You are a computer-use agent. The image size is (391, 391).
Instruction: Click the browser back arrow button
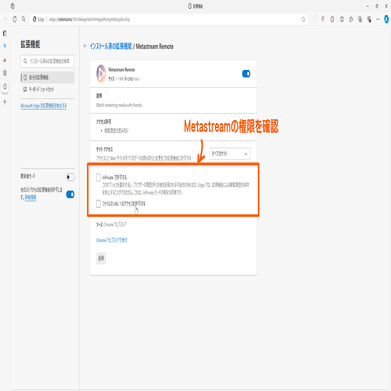[x=6, y=19]
